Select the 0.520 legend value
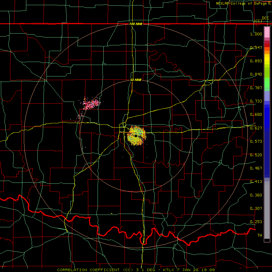The image size is (272, 272). 256,155
